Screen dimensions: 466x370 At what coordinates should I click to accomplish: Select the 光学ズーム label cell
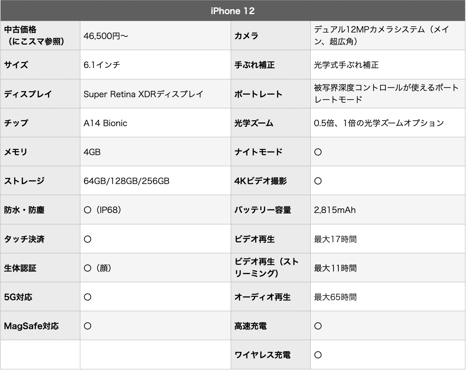point(271,123)
